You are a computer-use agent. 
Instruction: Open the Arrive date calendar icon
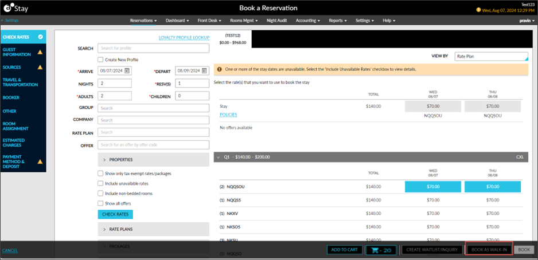click(x=127, y=71)
